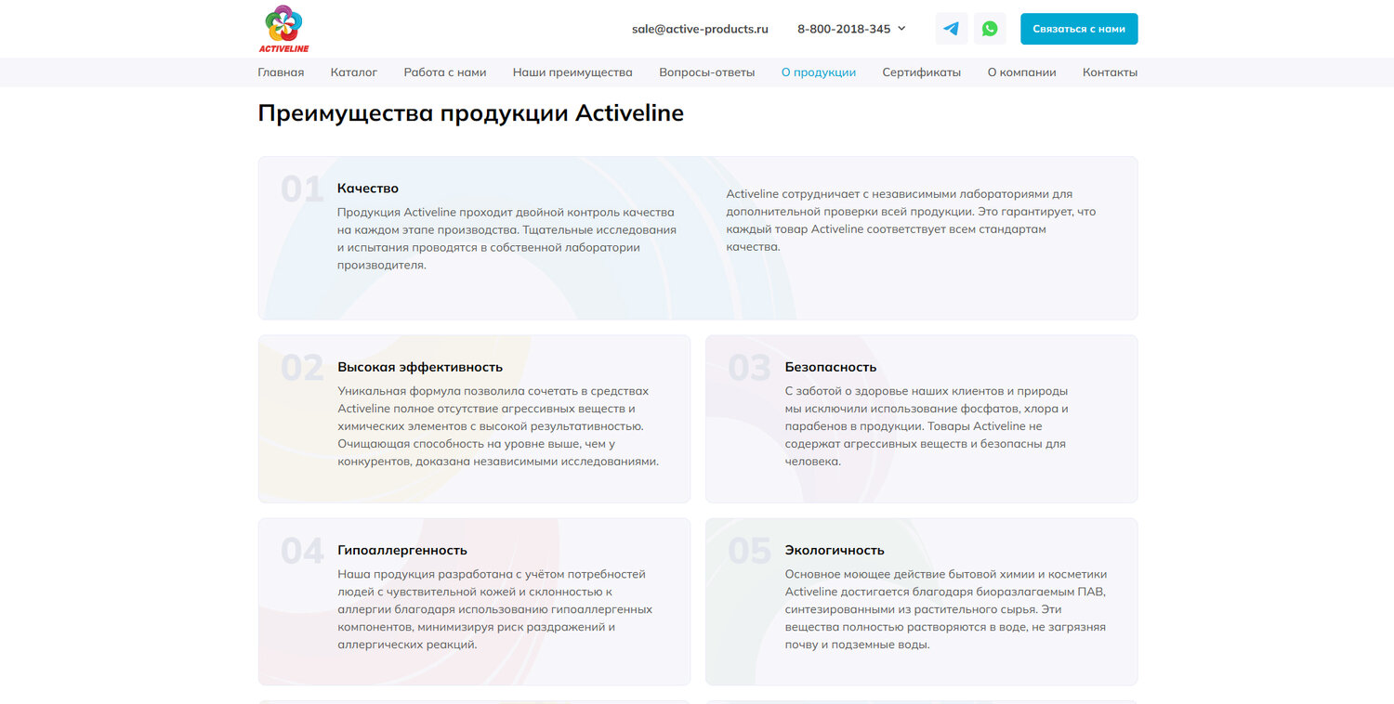Open the "О компании" menu item

(x=1022, y=72)
